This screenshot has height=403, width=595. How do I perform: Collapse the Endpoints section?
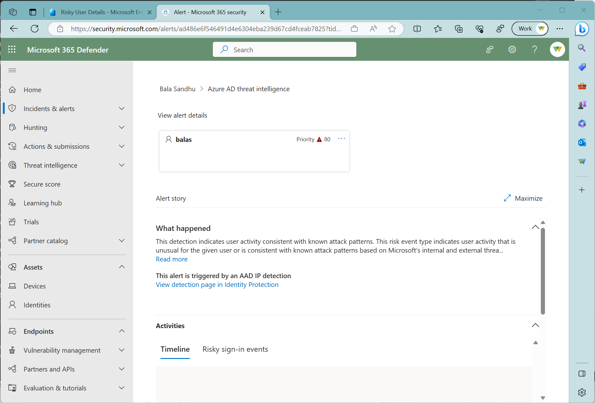(122, 331)
